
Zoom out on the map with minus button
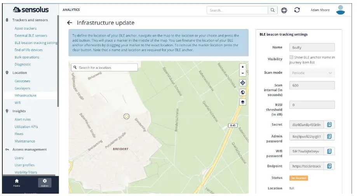click(242, 73)
